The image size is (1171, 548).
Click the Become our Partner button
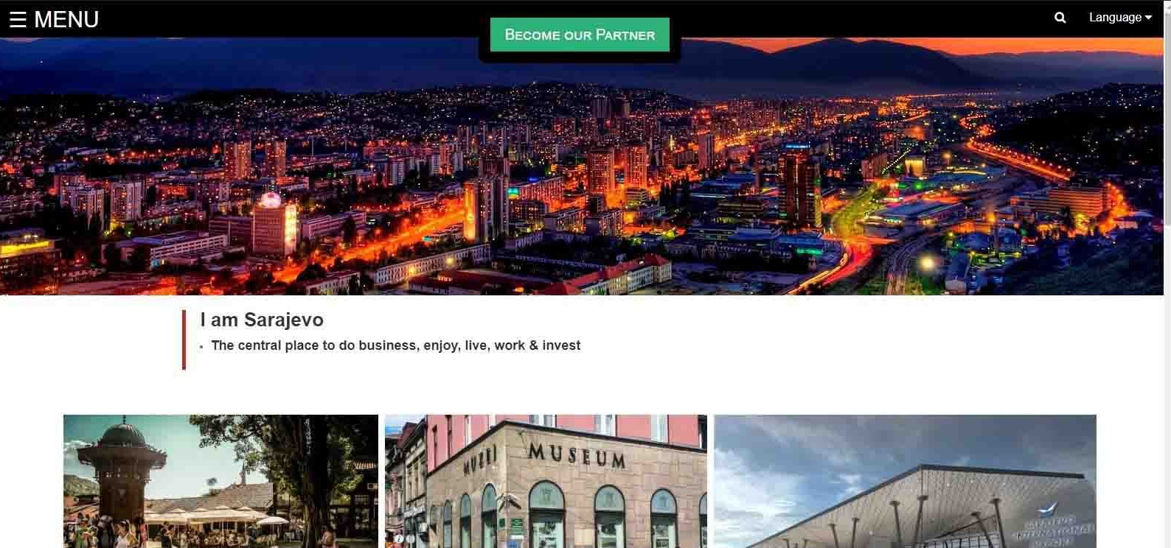tap(580, 35)
